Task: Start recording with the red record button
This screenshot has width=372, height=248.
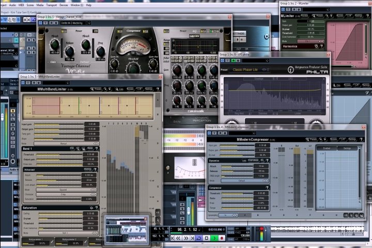Action: [x=222, y=238]
